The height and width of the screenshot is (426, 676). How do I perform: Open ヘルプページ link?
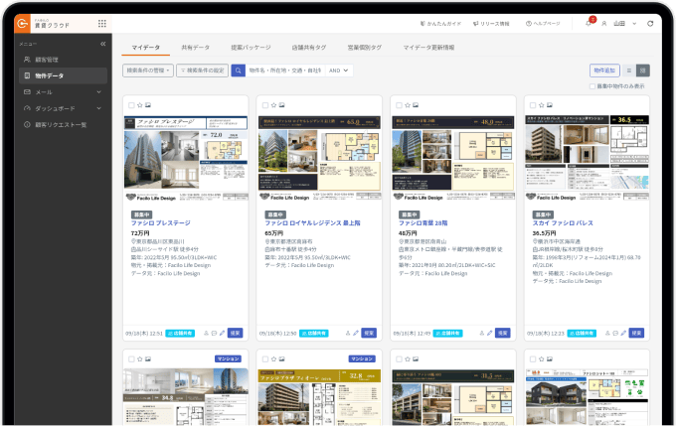(x=543, y=24)
